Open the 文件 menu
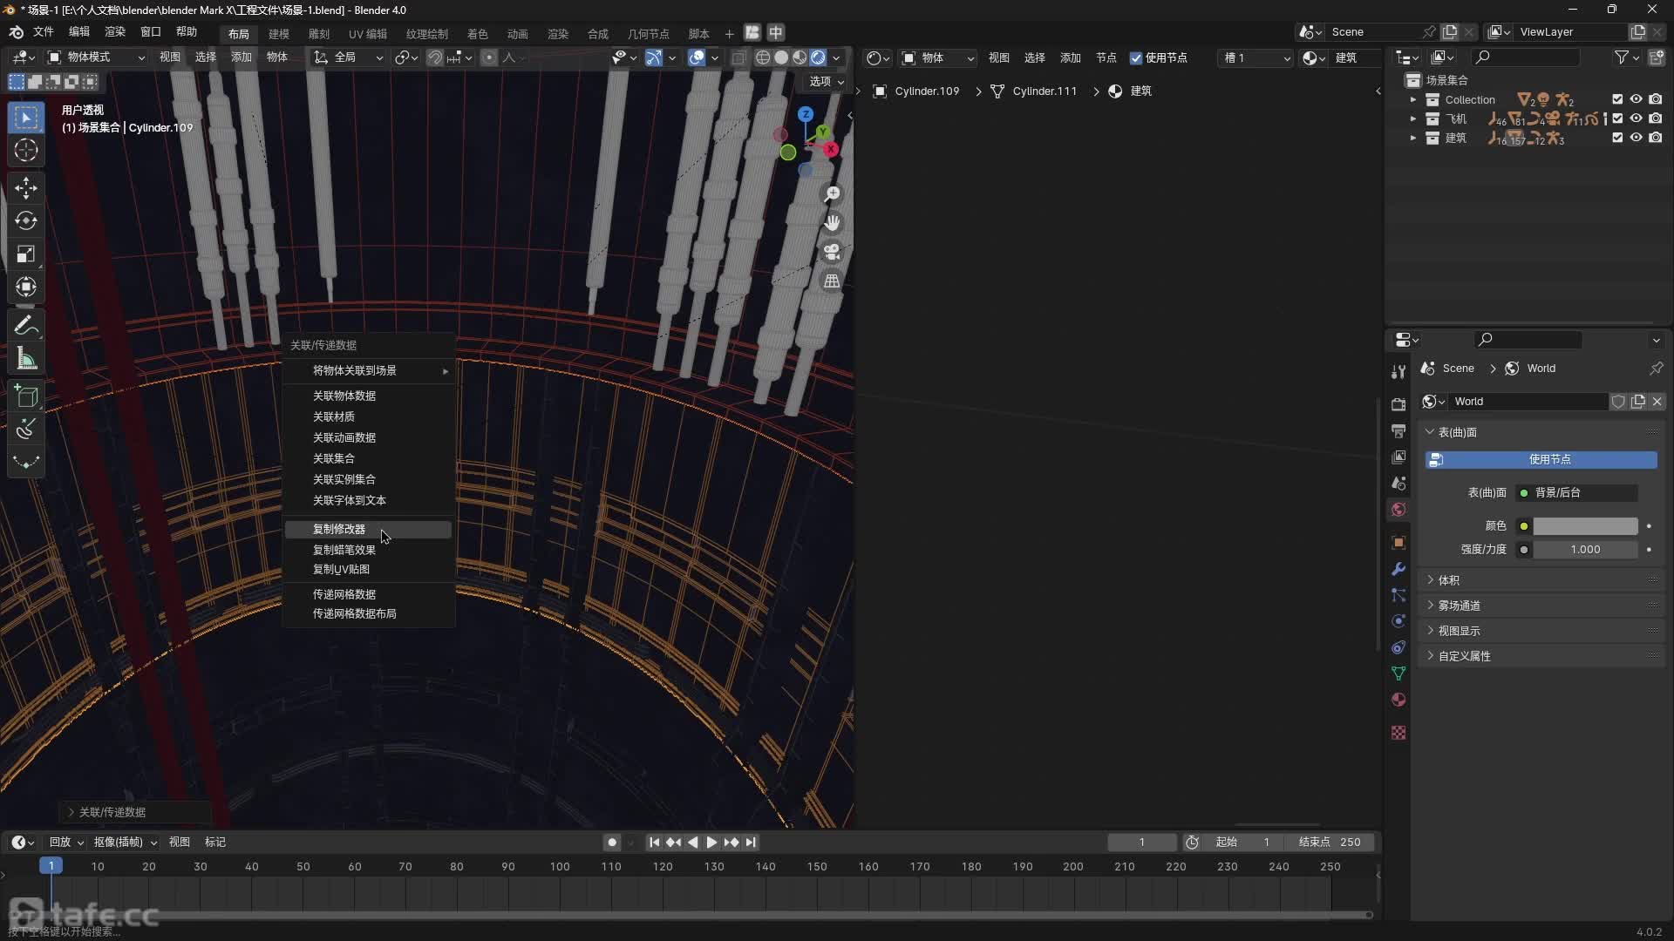Viewport: 1674px width, 941px height. tap(44, 32)
